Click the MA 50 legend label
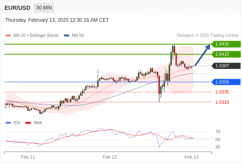 (78, 36)
